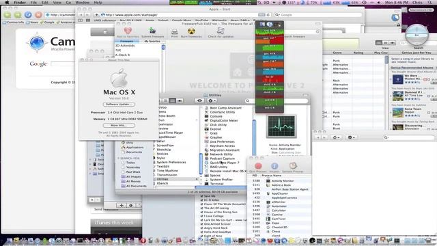Click Activity Monitor preview icon
The image size is (437, 246).
coord(281,126)
